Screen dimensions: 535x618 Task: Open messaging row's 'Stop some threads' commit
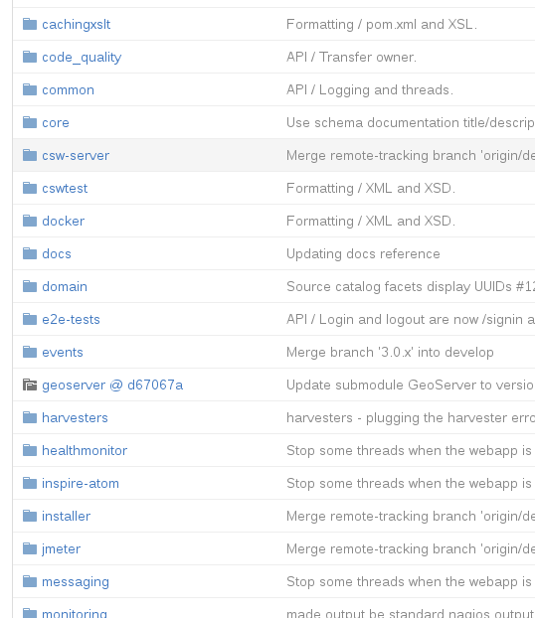(x=409, y=581)
